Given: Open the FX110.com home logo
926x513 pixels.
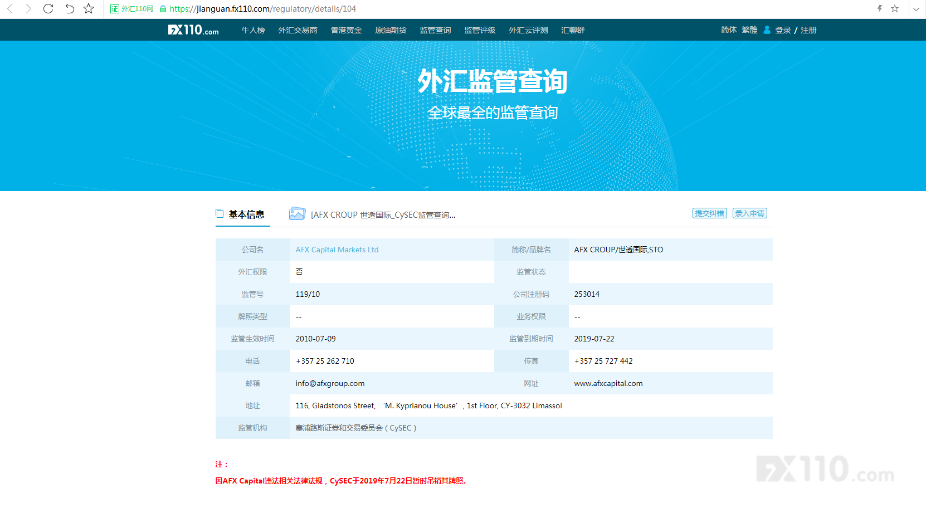Looking at the screenshot, I should click(193, 30).
